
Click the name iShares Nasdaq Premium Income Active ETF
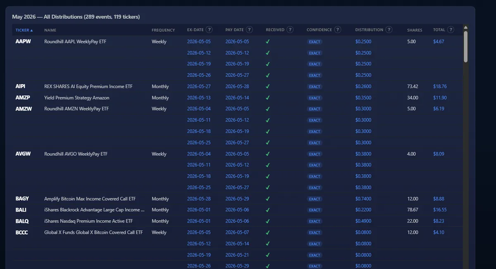[x=88, y=221]
